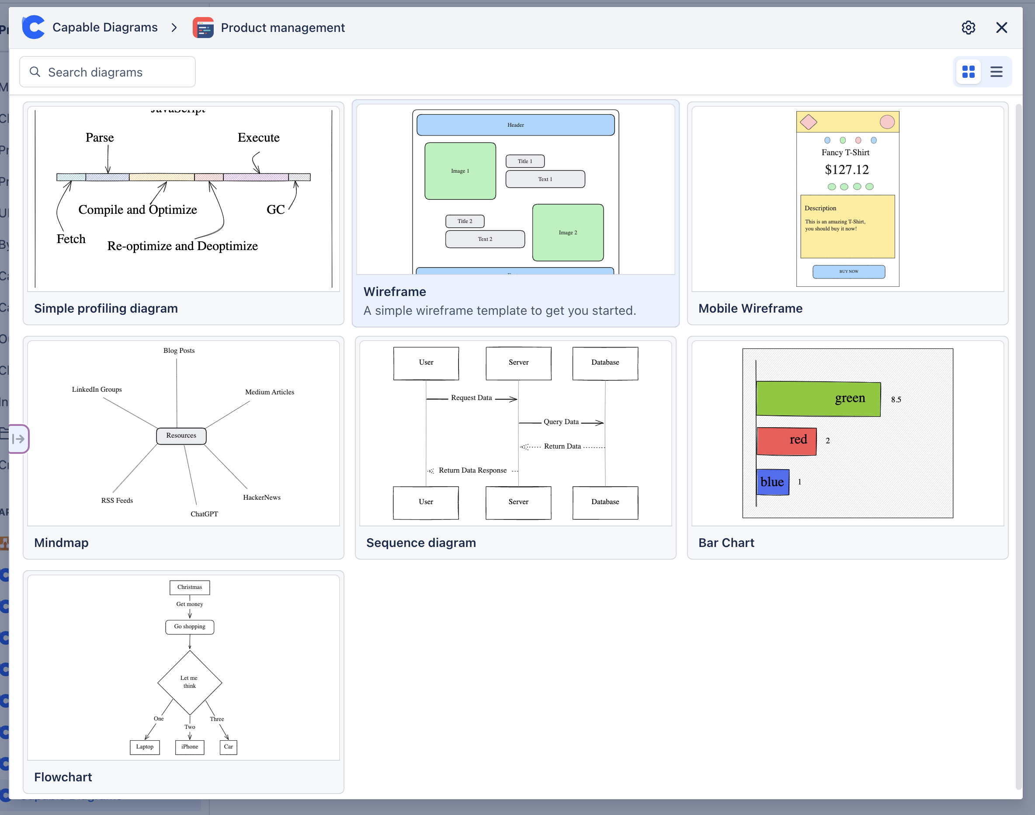The width and height of the screenshot is (1035, 815).
Task: Switch to grid view layout
Action: coord(968,72)
